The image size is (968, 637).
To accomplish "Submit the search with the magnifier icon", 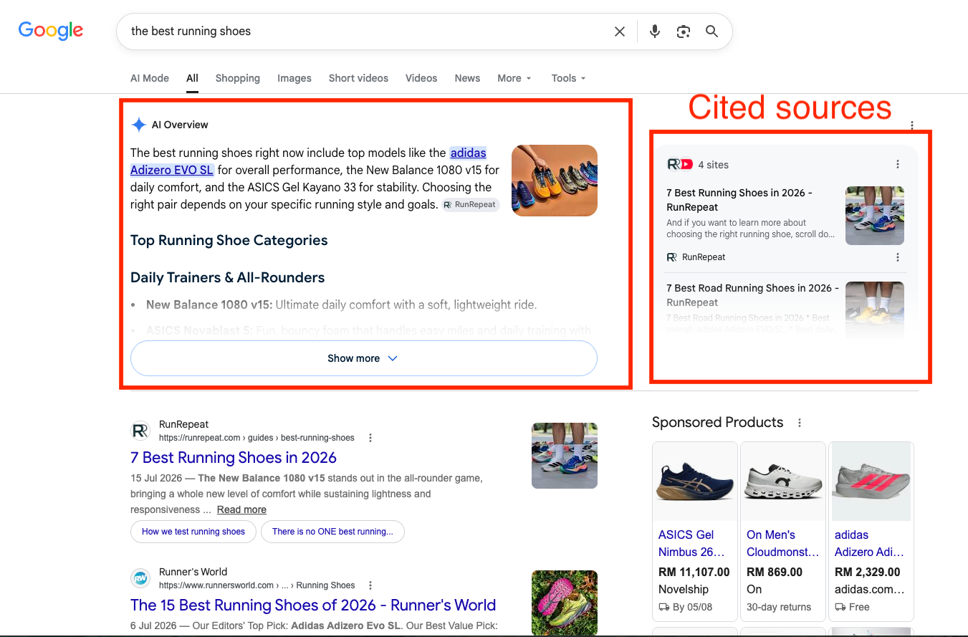I will click(x=711, y=32).
